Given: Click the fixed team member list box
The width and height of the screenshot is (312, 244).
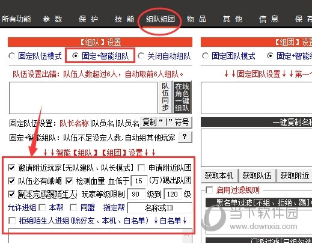Looking at the screenshot, I should pyautogui.click(x=83, y=98).
